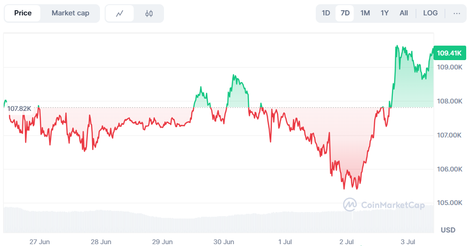Toggle LOG scale on chart
Image resolution: width=469 pixels, height=246 pixels.
point(430,13)
